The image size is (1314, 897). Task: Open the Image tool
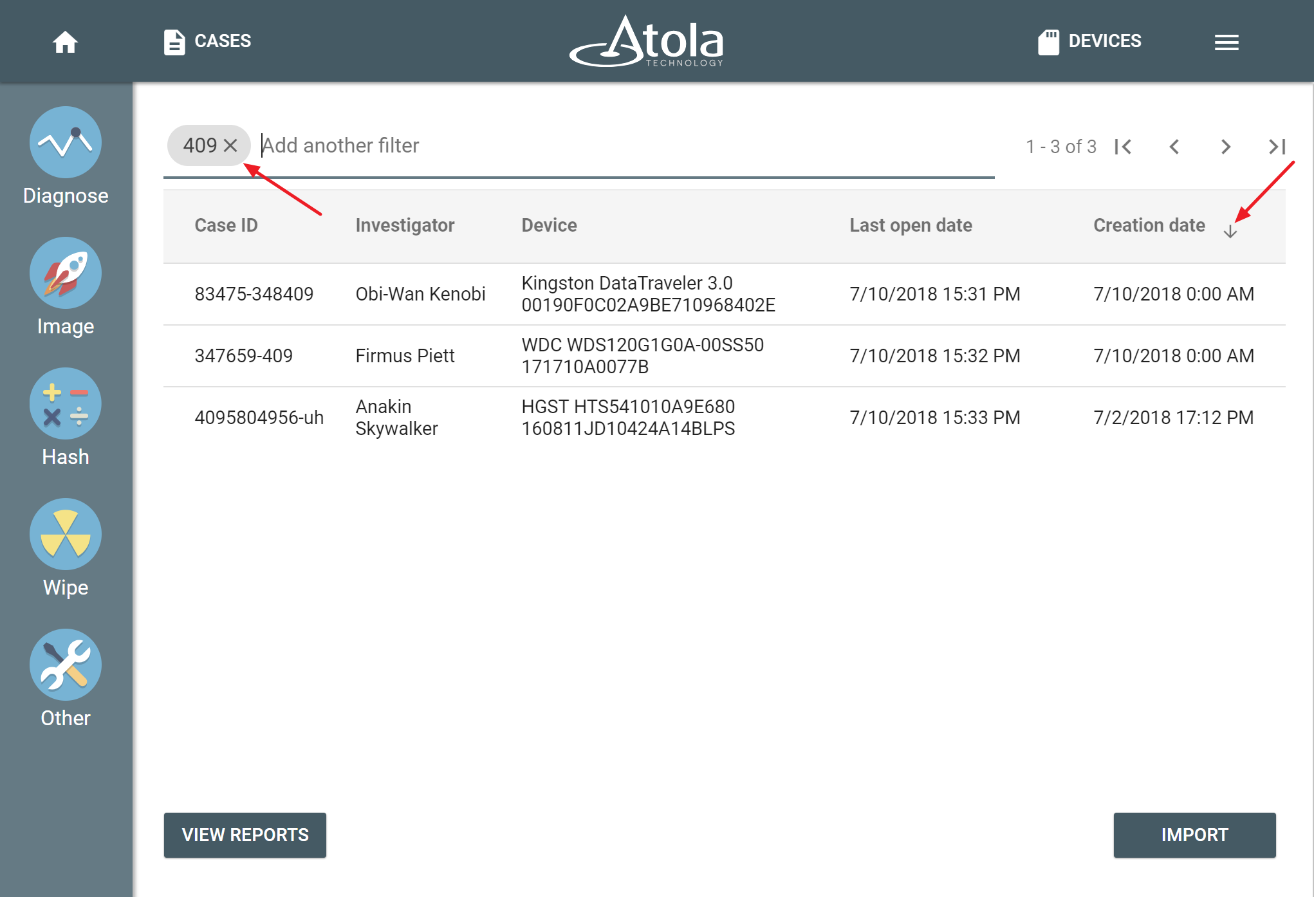click(x=65, y=273)
